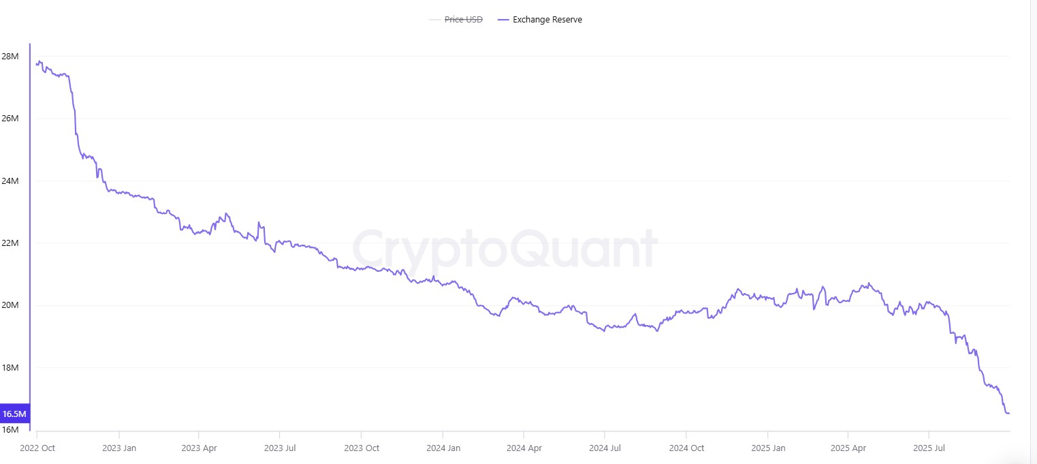Hide the Exchange Reserve series via legend
This screenshot has width=1037, height=464.
[x=547, y=20]
